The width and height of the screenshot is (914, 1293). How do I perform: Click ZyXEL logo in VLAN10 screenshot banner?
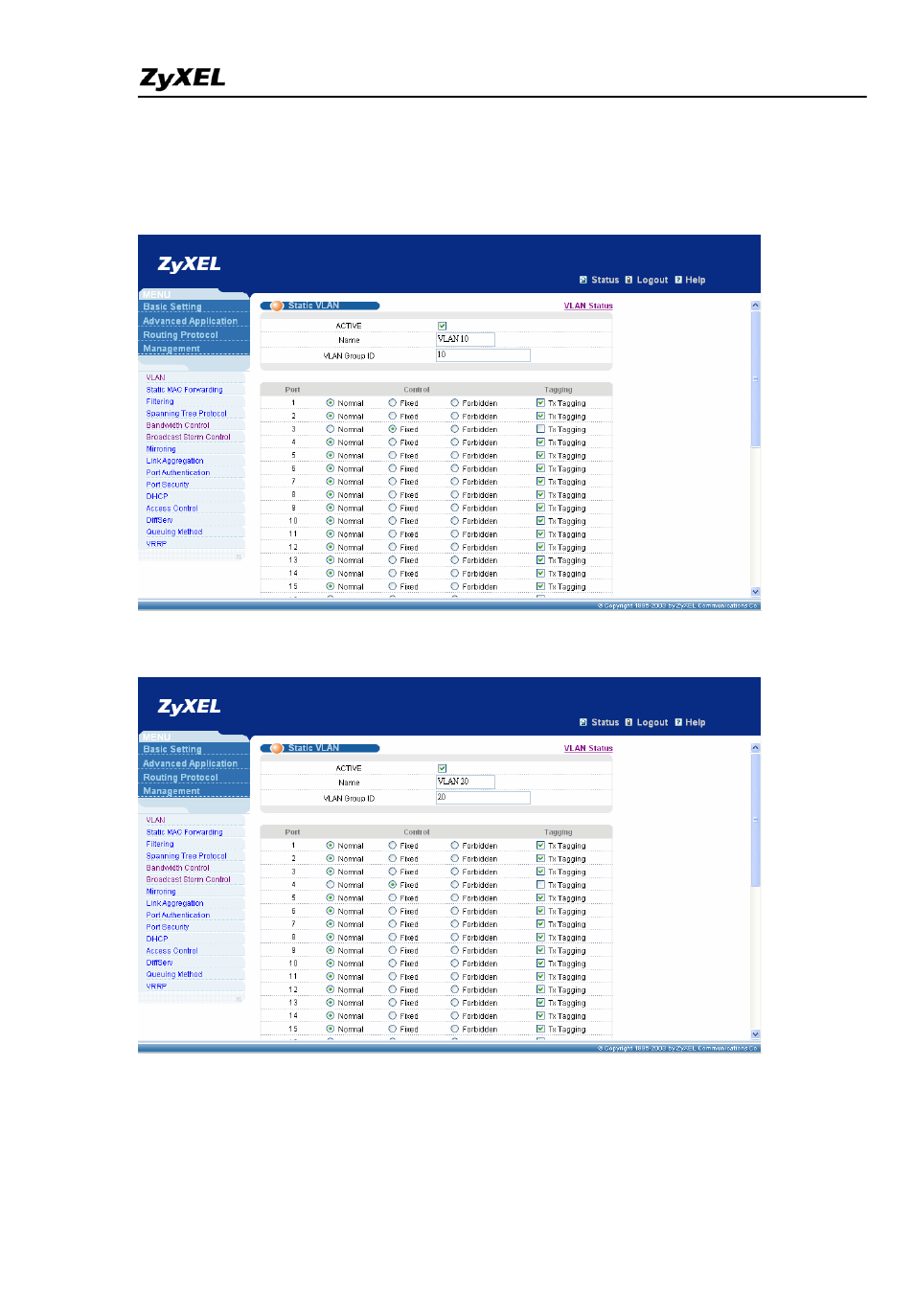(189, 264)
